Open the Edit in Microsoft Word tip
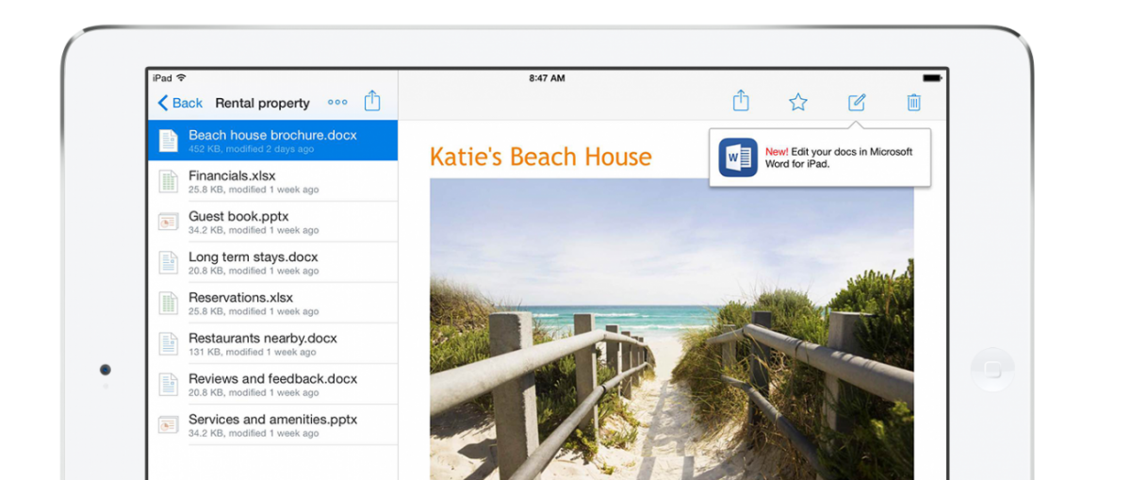 click(839, 157)
